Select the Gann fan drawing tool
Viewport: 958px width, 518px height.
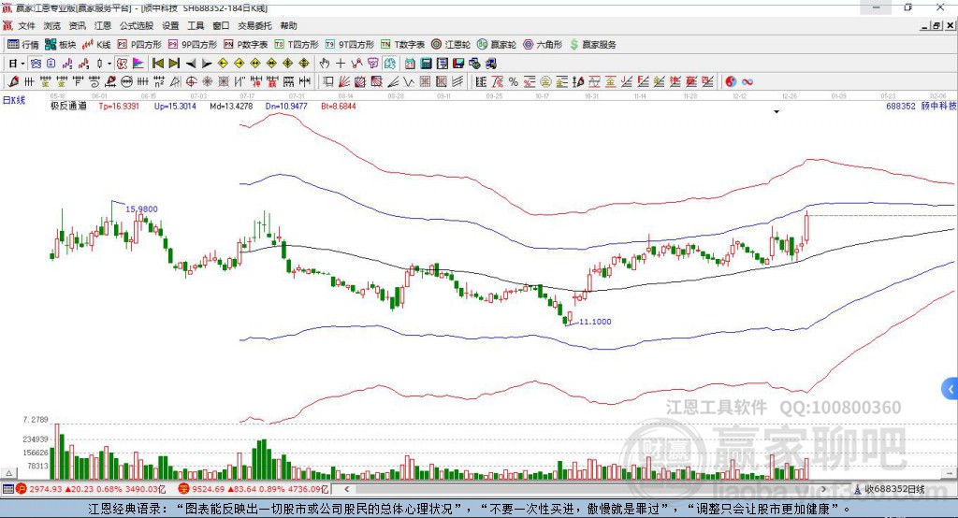(344, 82)
